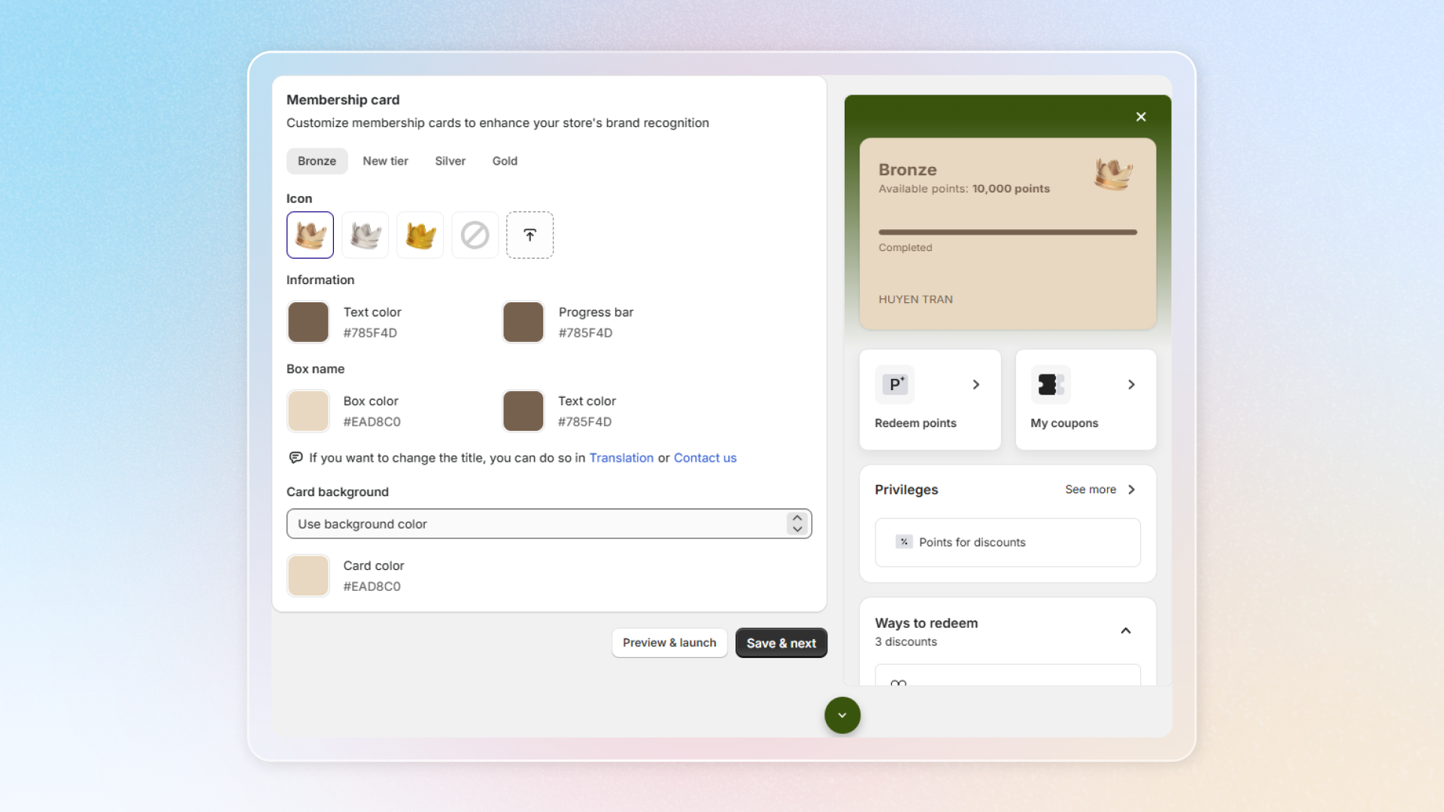Select the silver crown icon
The image size is (1444, 812).
coord(365,235)
